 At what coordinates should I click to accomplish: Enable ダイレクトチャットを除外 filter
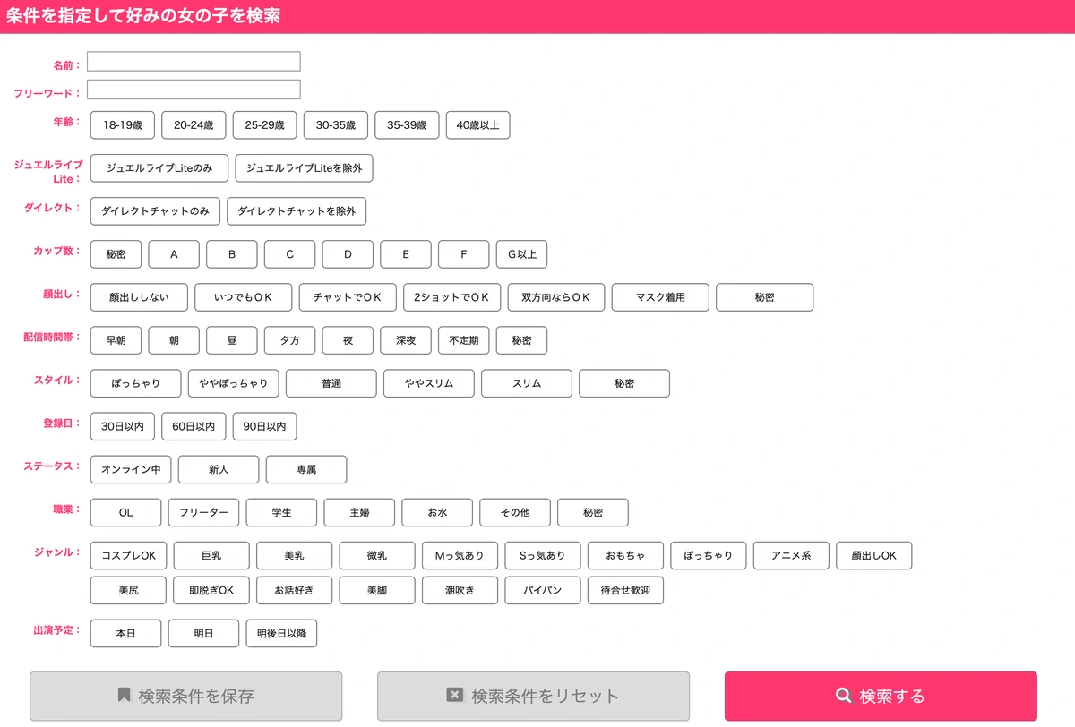tap(297, 211)
